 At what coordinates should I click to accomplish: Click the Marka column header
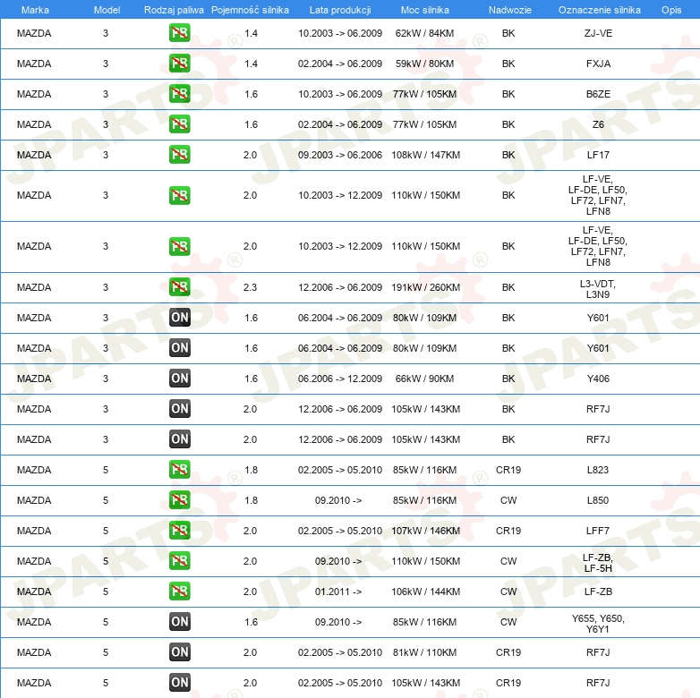[x=35, y=10]
